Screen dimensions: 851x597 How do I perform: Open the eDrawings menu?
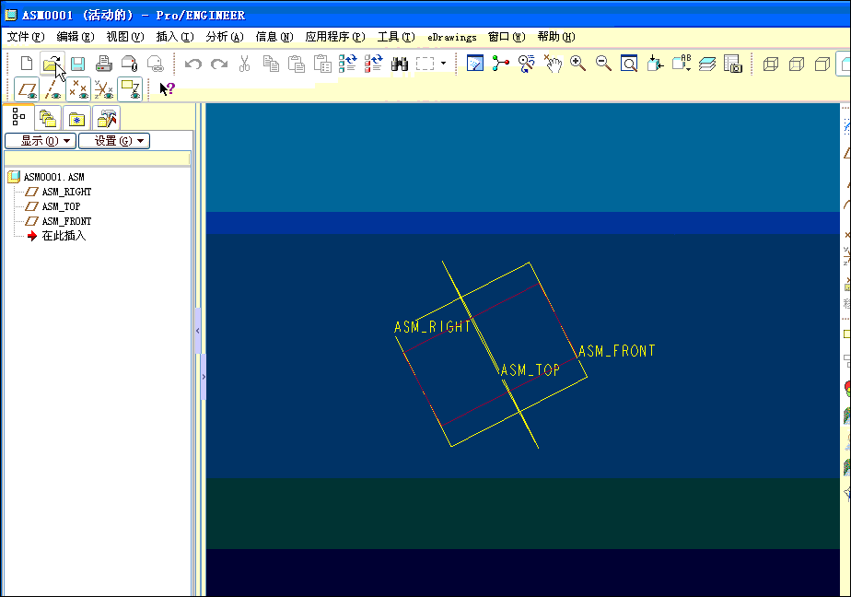click(451, 37)
